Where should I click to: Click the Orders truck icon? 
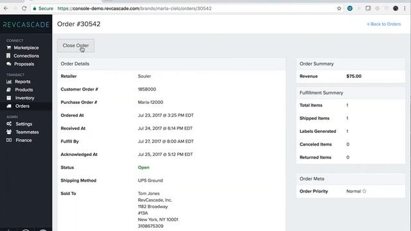click(x=9, y=106)
